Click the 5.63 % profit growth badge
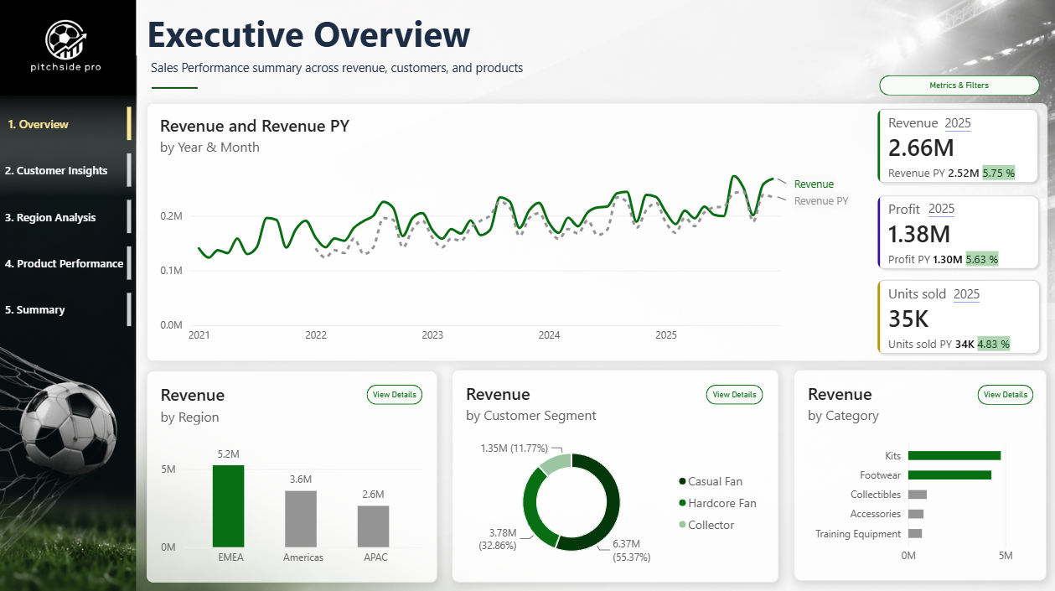Screen dimensions: 1055x591 click(x=982, y=259)
